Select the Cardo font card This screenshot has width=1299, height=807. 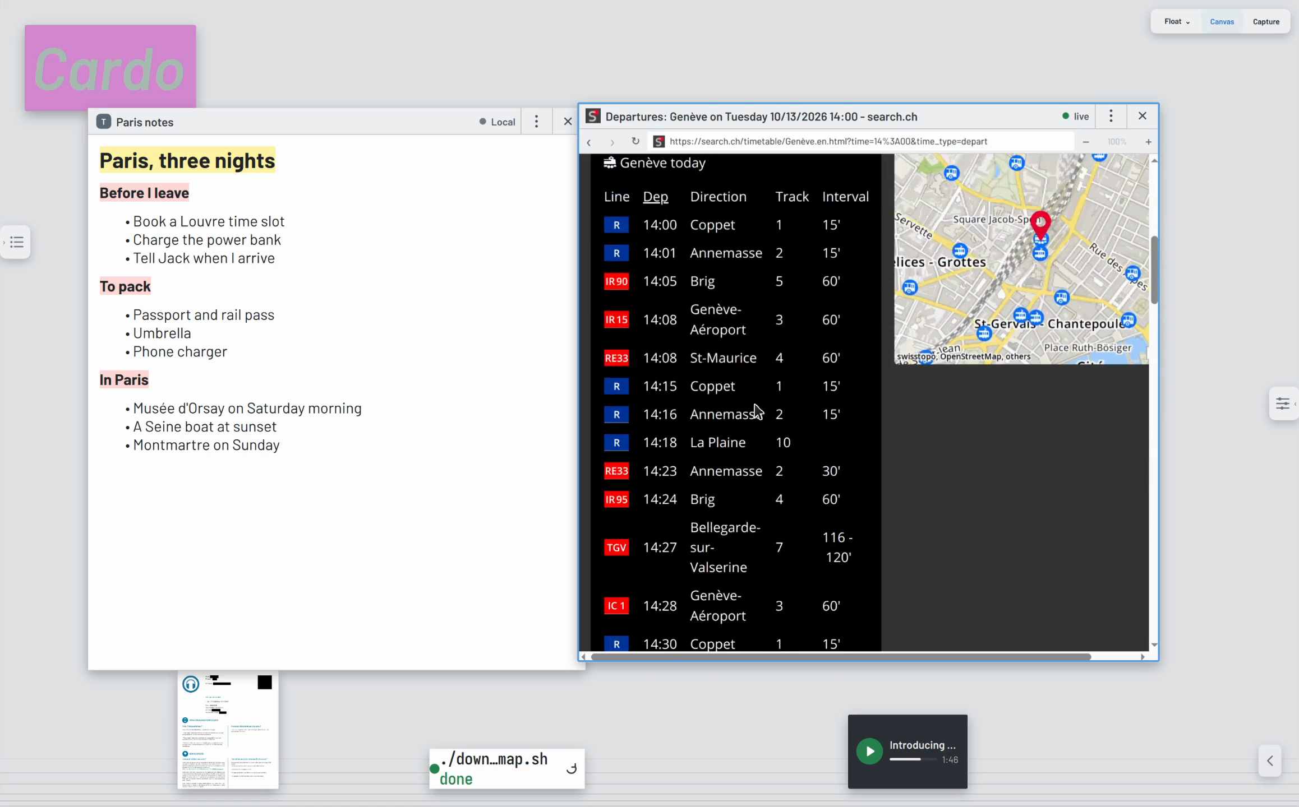point(110,67)
